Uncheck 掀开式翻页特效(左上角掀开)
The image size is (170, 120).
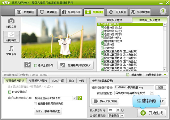click(x=102, y=51)
